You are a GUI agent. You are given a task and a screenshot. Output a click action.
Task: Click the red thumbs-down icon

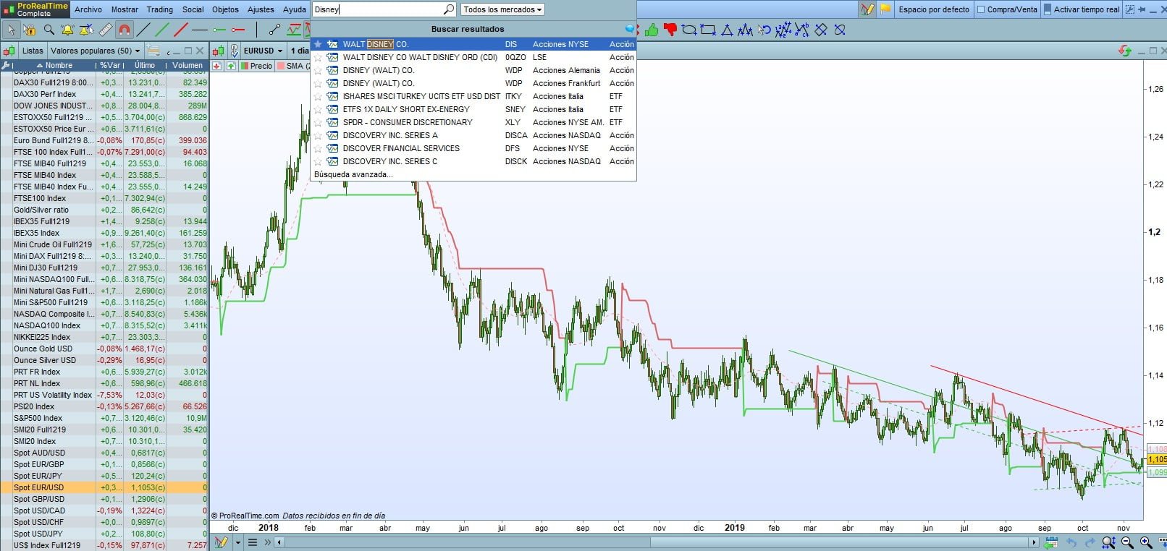[x=670, y=30]
